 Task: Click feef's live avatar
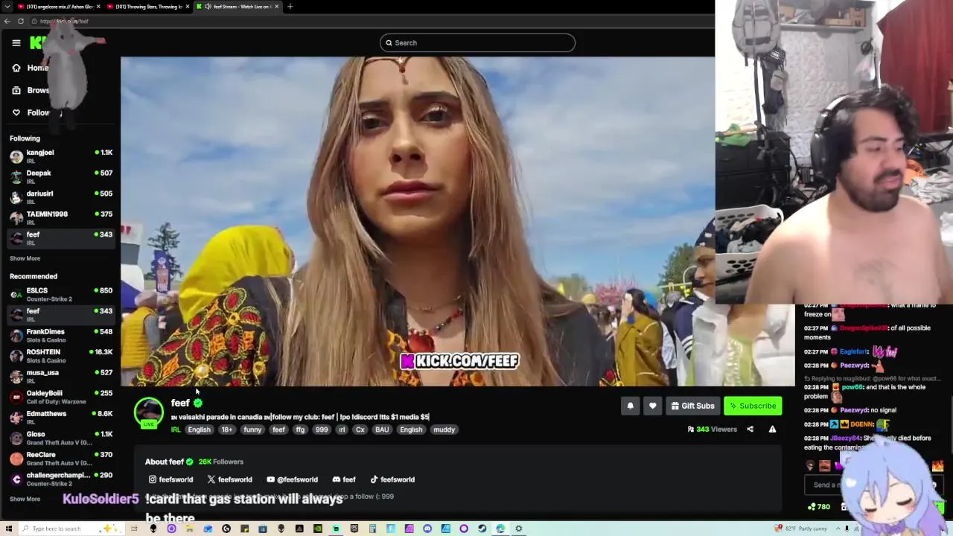point(148,412)
